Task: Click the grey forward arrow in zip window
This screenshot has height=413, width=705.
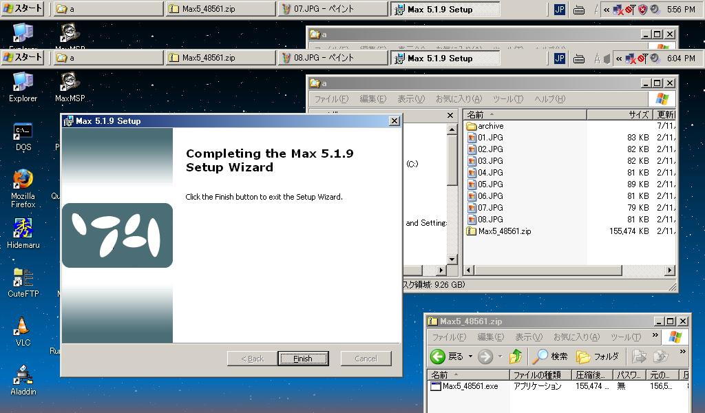Action: pos(485,357)
